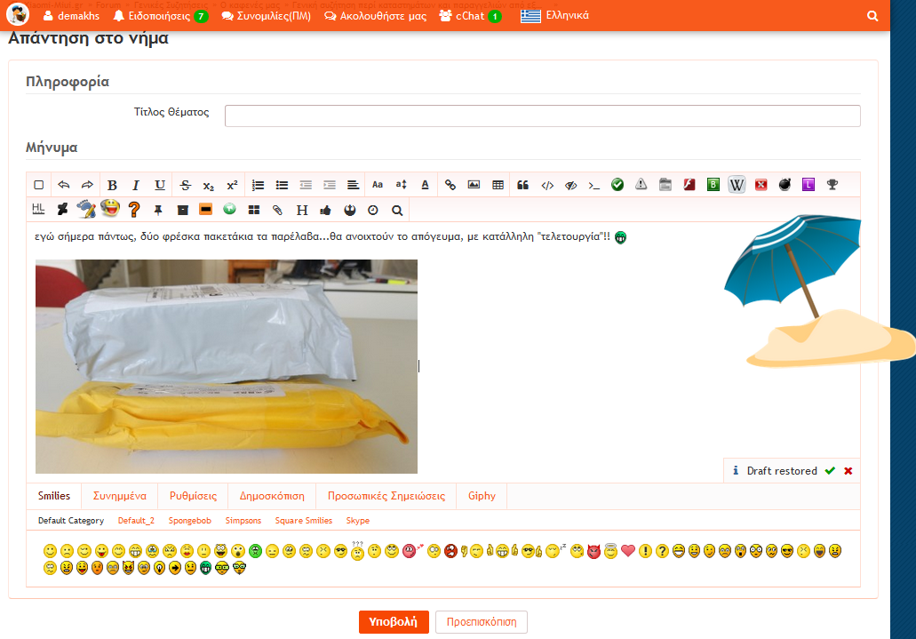Apply underline formatting
916x639 pixels.
pyautogui.click(x=160, y=186)
